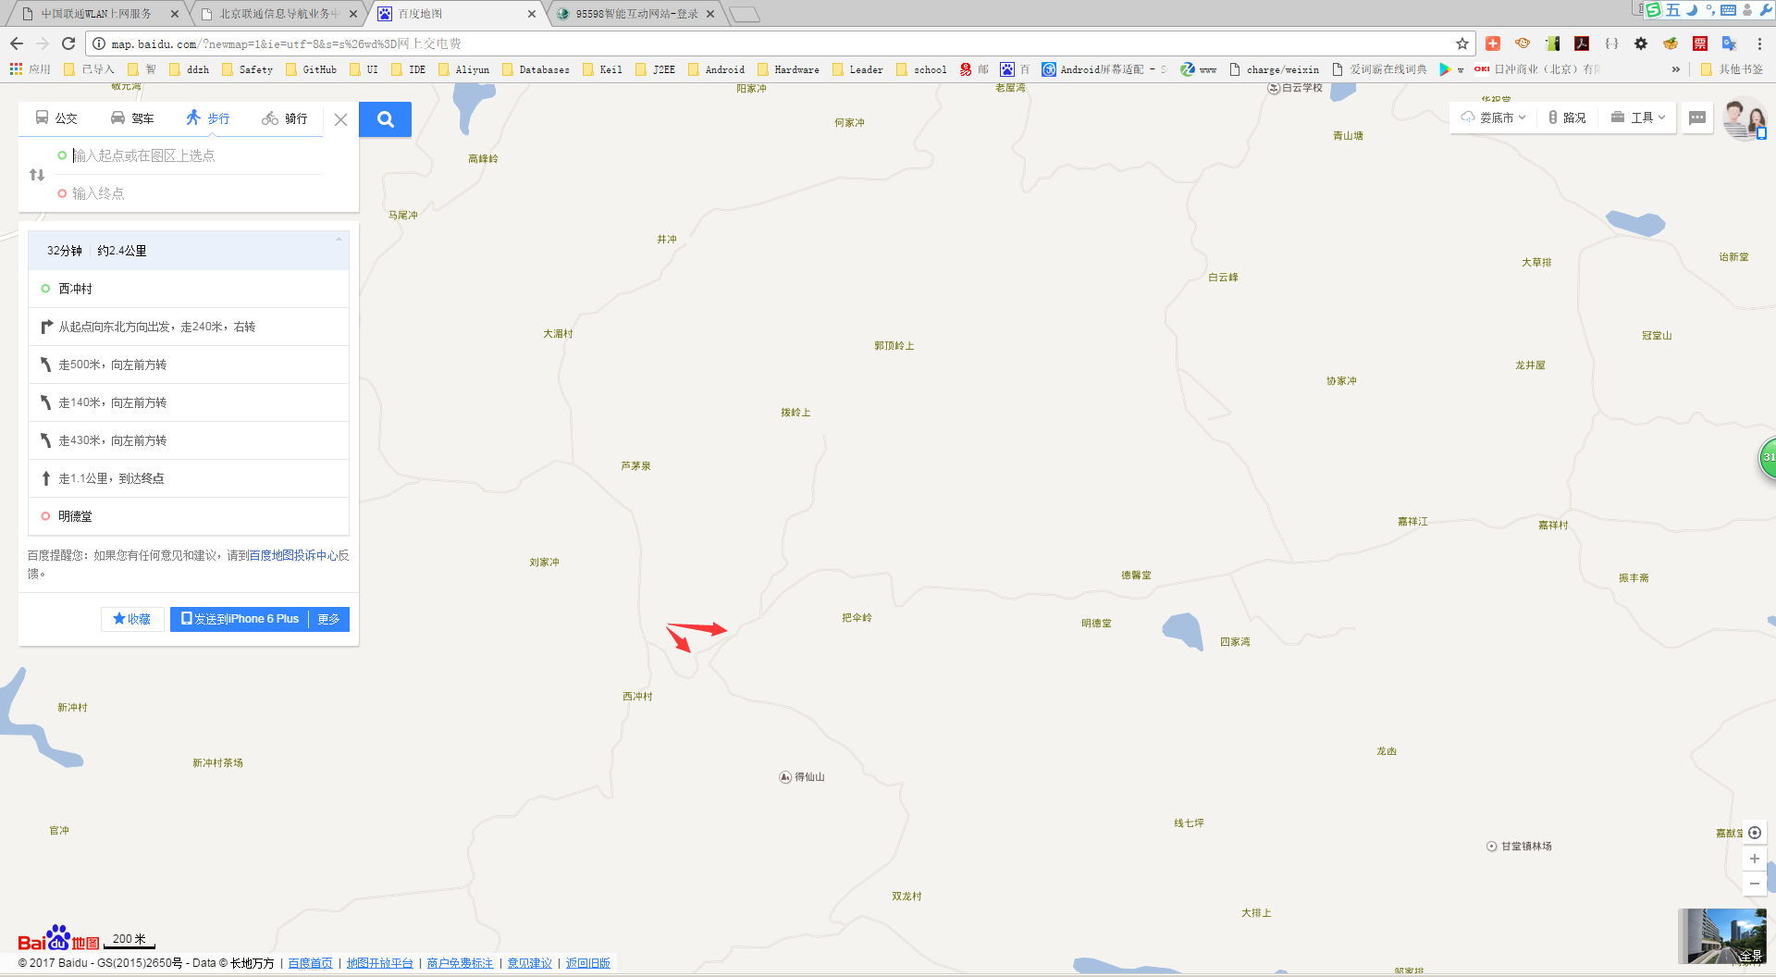Click the user avatar picture
The image size is (1776, 977).
click(x=1744, y=119)
